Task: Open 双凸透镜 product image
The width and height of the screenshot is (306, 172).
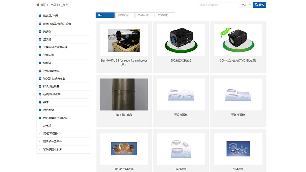Action: coord(238,149)
